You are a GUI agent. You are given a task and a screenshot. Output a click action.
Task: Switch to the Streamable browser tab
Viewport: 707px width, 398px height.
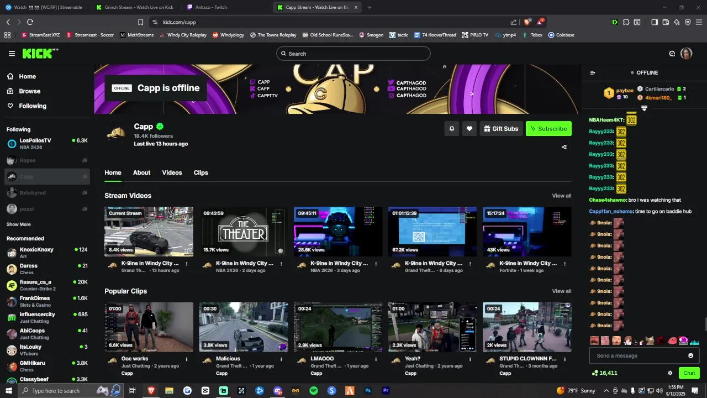(44, 7)
